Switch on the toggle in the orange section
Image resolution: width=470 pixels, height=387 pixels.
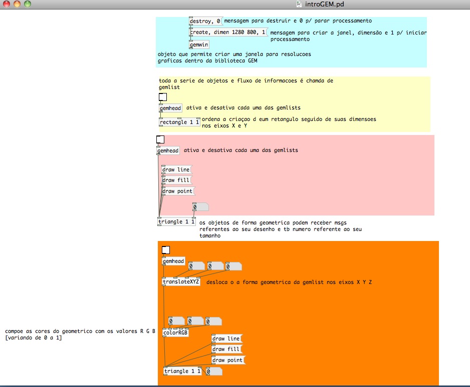[x=166, y=250]
